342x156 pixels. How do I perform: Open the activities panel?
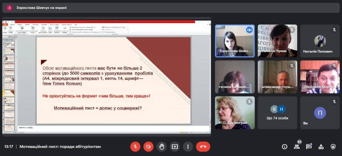coord(321,147)
